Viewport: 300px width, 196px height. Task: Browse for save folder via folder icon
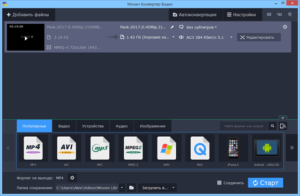(132, 188)
